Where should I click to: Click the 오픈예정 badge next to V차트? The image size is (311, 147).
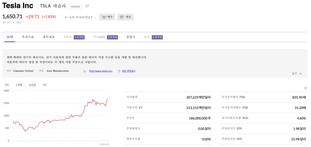[x=79, y=37]
